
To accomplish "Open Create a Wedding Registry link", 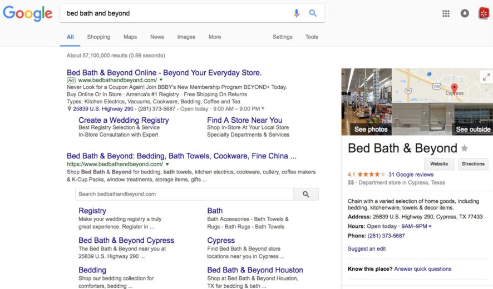I will click(124, 120).
